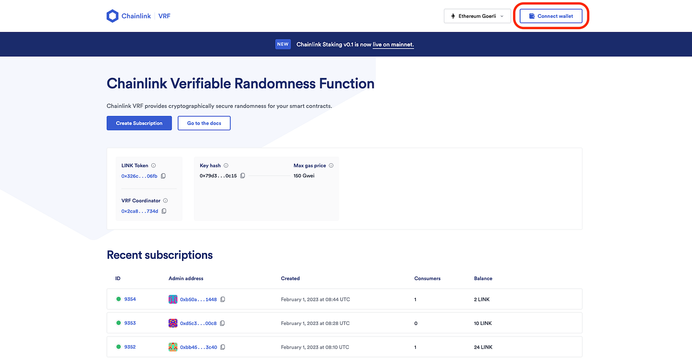The width and height of the screenshot is (692, 358).
Task: Open subscription ID 9354
Action: (x=130, y=299)
